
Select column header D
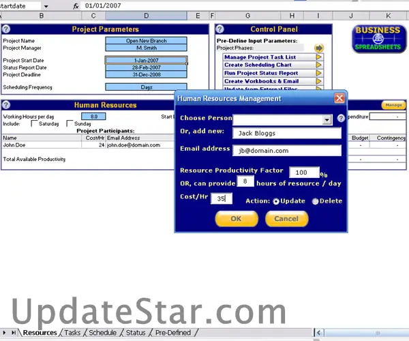pos(146,16)
